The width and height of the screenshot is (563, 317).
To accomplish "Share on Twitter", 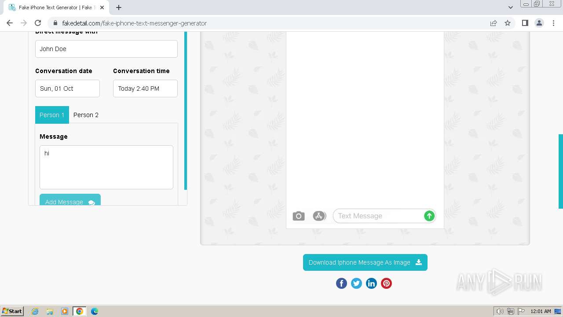I will pyautogui.click(x=356, y=283).
